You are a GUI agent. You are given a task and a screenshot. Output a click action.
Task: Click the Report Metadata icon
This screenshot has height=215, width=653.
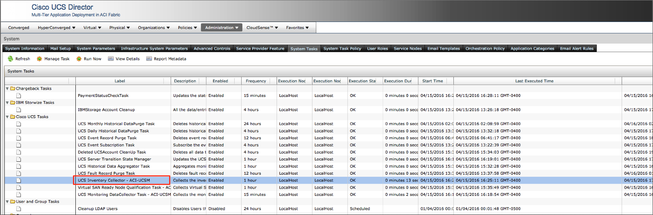point(149,59)
